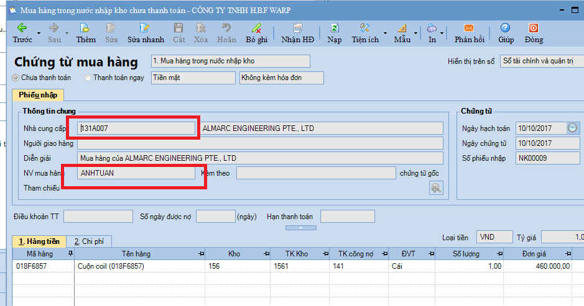Pin the Đơn giá column
The height and width of the screenshot is (306, 584).
click(x=568, y=254)
